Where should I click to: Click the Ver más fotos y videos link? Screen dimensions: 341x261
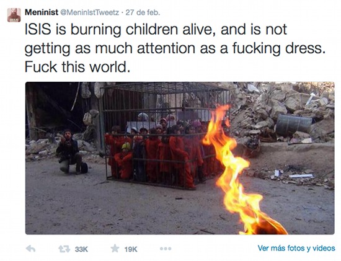point(296,248)
